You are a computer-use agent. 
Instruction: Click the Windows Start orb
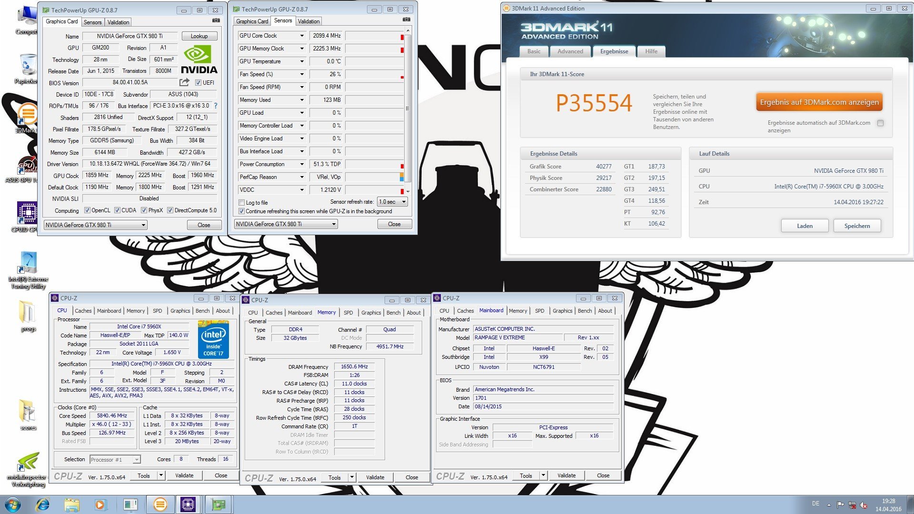tap(13, 504)
